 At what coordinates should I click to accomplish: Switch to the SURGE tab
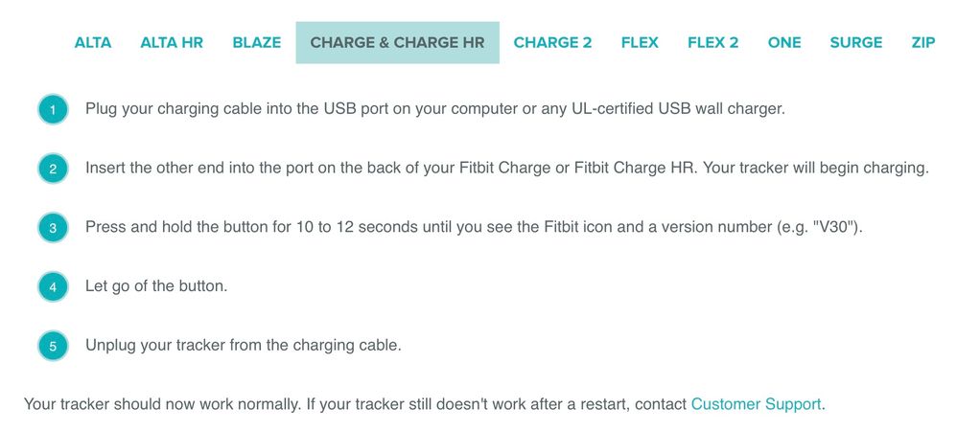[x=855, y=43]
